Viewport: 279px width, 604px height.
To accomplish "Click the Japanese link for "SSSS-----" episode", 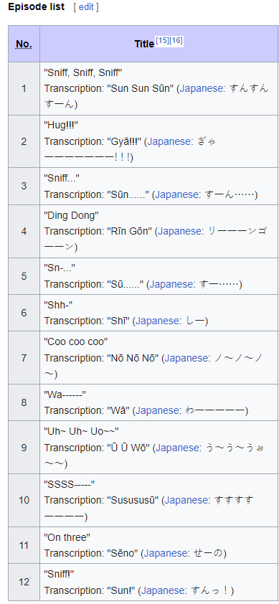I will coord(186,501).
